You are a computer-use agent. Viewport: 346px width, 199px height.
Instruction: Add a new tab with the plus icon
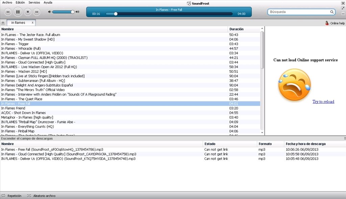click(x=3, y=23)
